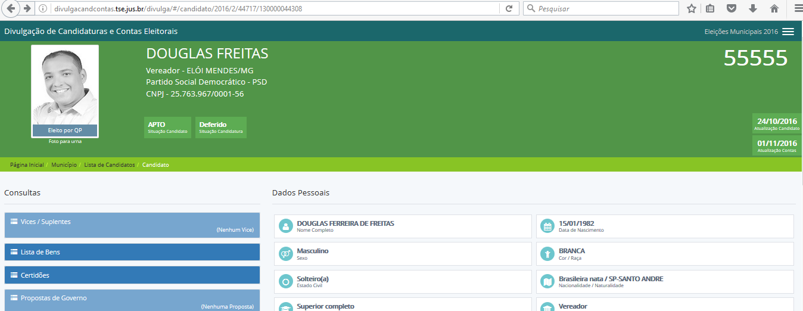Click the browser forward arrow button
This screenshot has height=311, width=803.
(27, 8)
